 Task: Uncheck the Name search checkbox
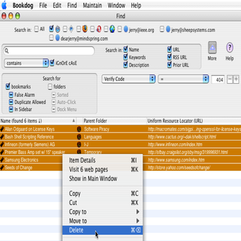point(126,50)
